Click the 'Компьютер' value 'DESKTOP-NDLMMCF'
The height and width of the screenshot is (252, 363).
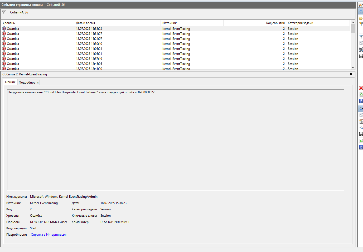click(115, 222)
